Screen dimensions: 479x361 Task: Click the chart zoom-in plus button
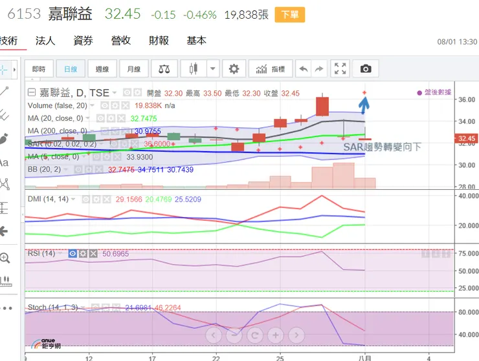point(276,335)
